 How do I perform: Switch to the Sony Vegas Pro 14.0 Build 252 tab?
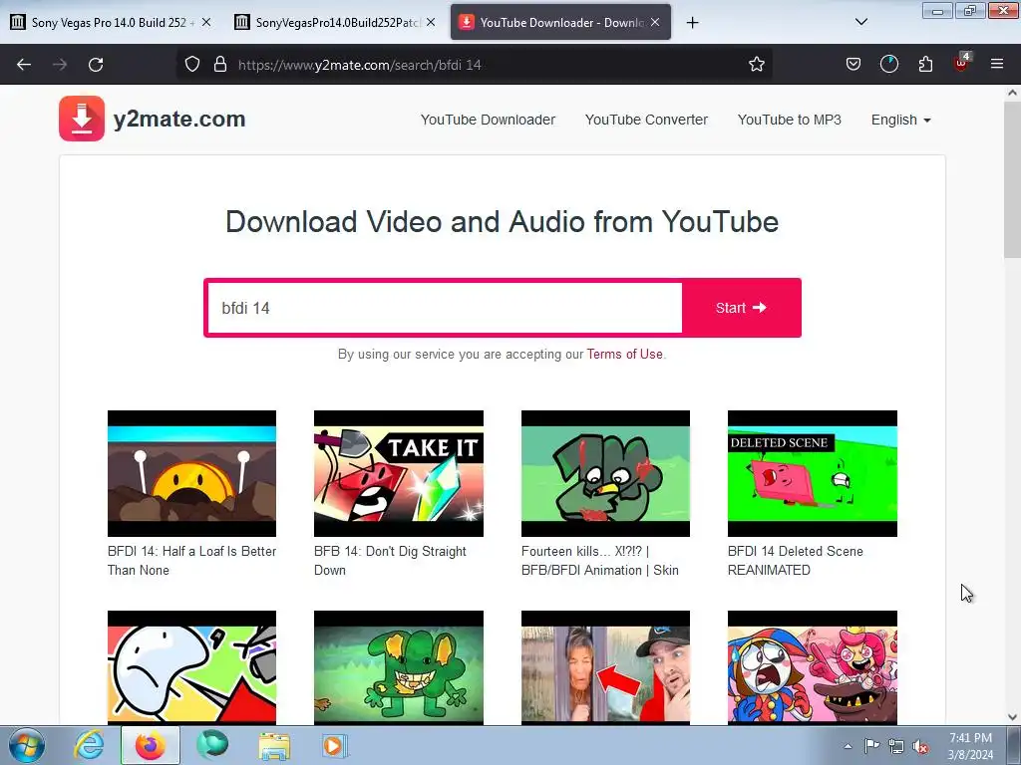pos(111,22)
